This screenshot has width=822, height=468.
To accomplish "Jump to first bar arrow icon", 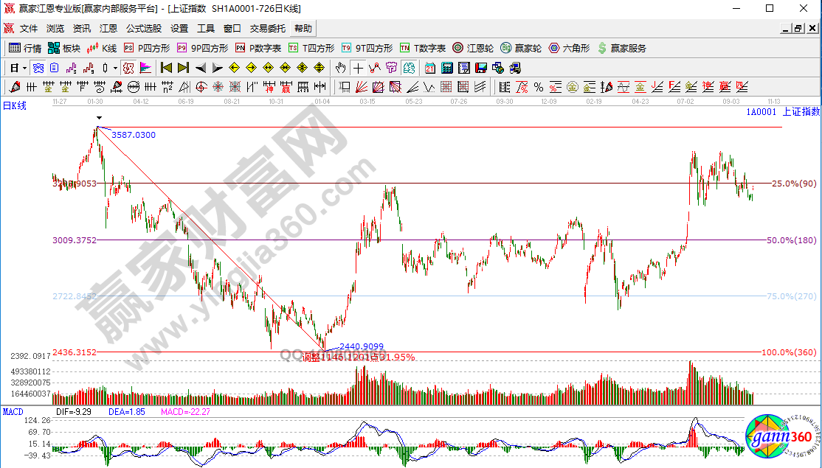I will [x=166, y=68].
